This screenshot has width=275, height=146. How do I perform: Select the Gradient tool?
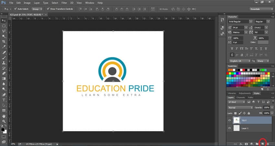click(4, 79)
